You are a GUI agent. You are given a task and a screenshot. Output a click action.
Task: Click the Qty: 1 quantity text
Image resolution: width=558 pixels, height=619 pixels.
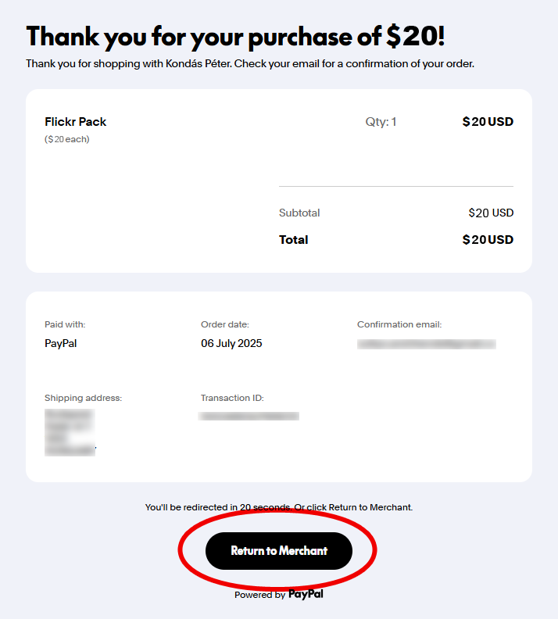click(x=381, y=122)
